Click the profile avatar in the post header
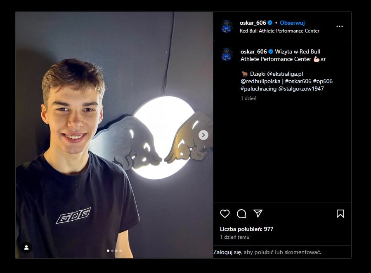Viewport: 371px width, 273px height. click(227, 26)
